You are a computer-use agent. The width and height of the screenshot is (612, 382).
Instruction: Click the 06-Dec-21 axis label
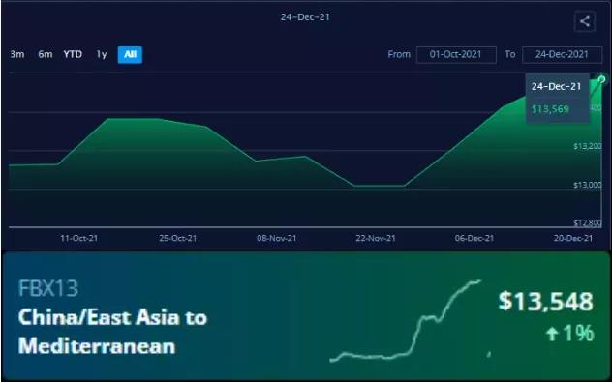(x=474, y=238)
